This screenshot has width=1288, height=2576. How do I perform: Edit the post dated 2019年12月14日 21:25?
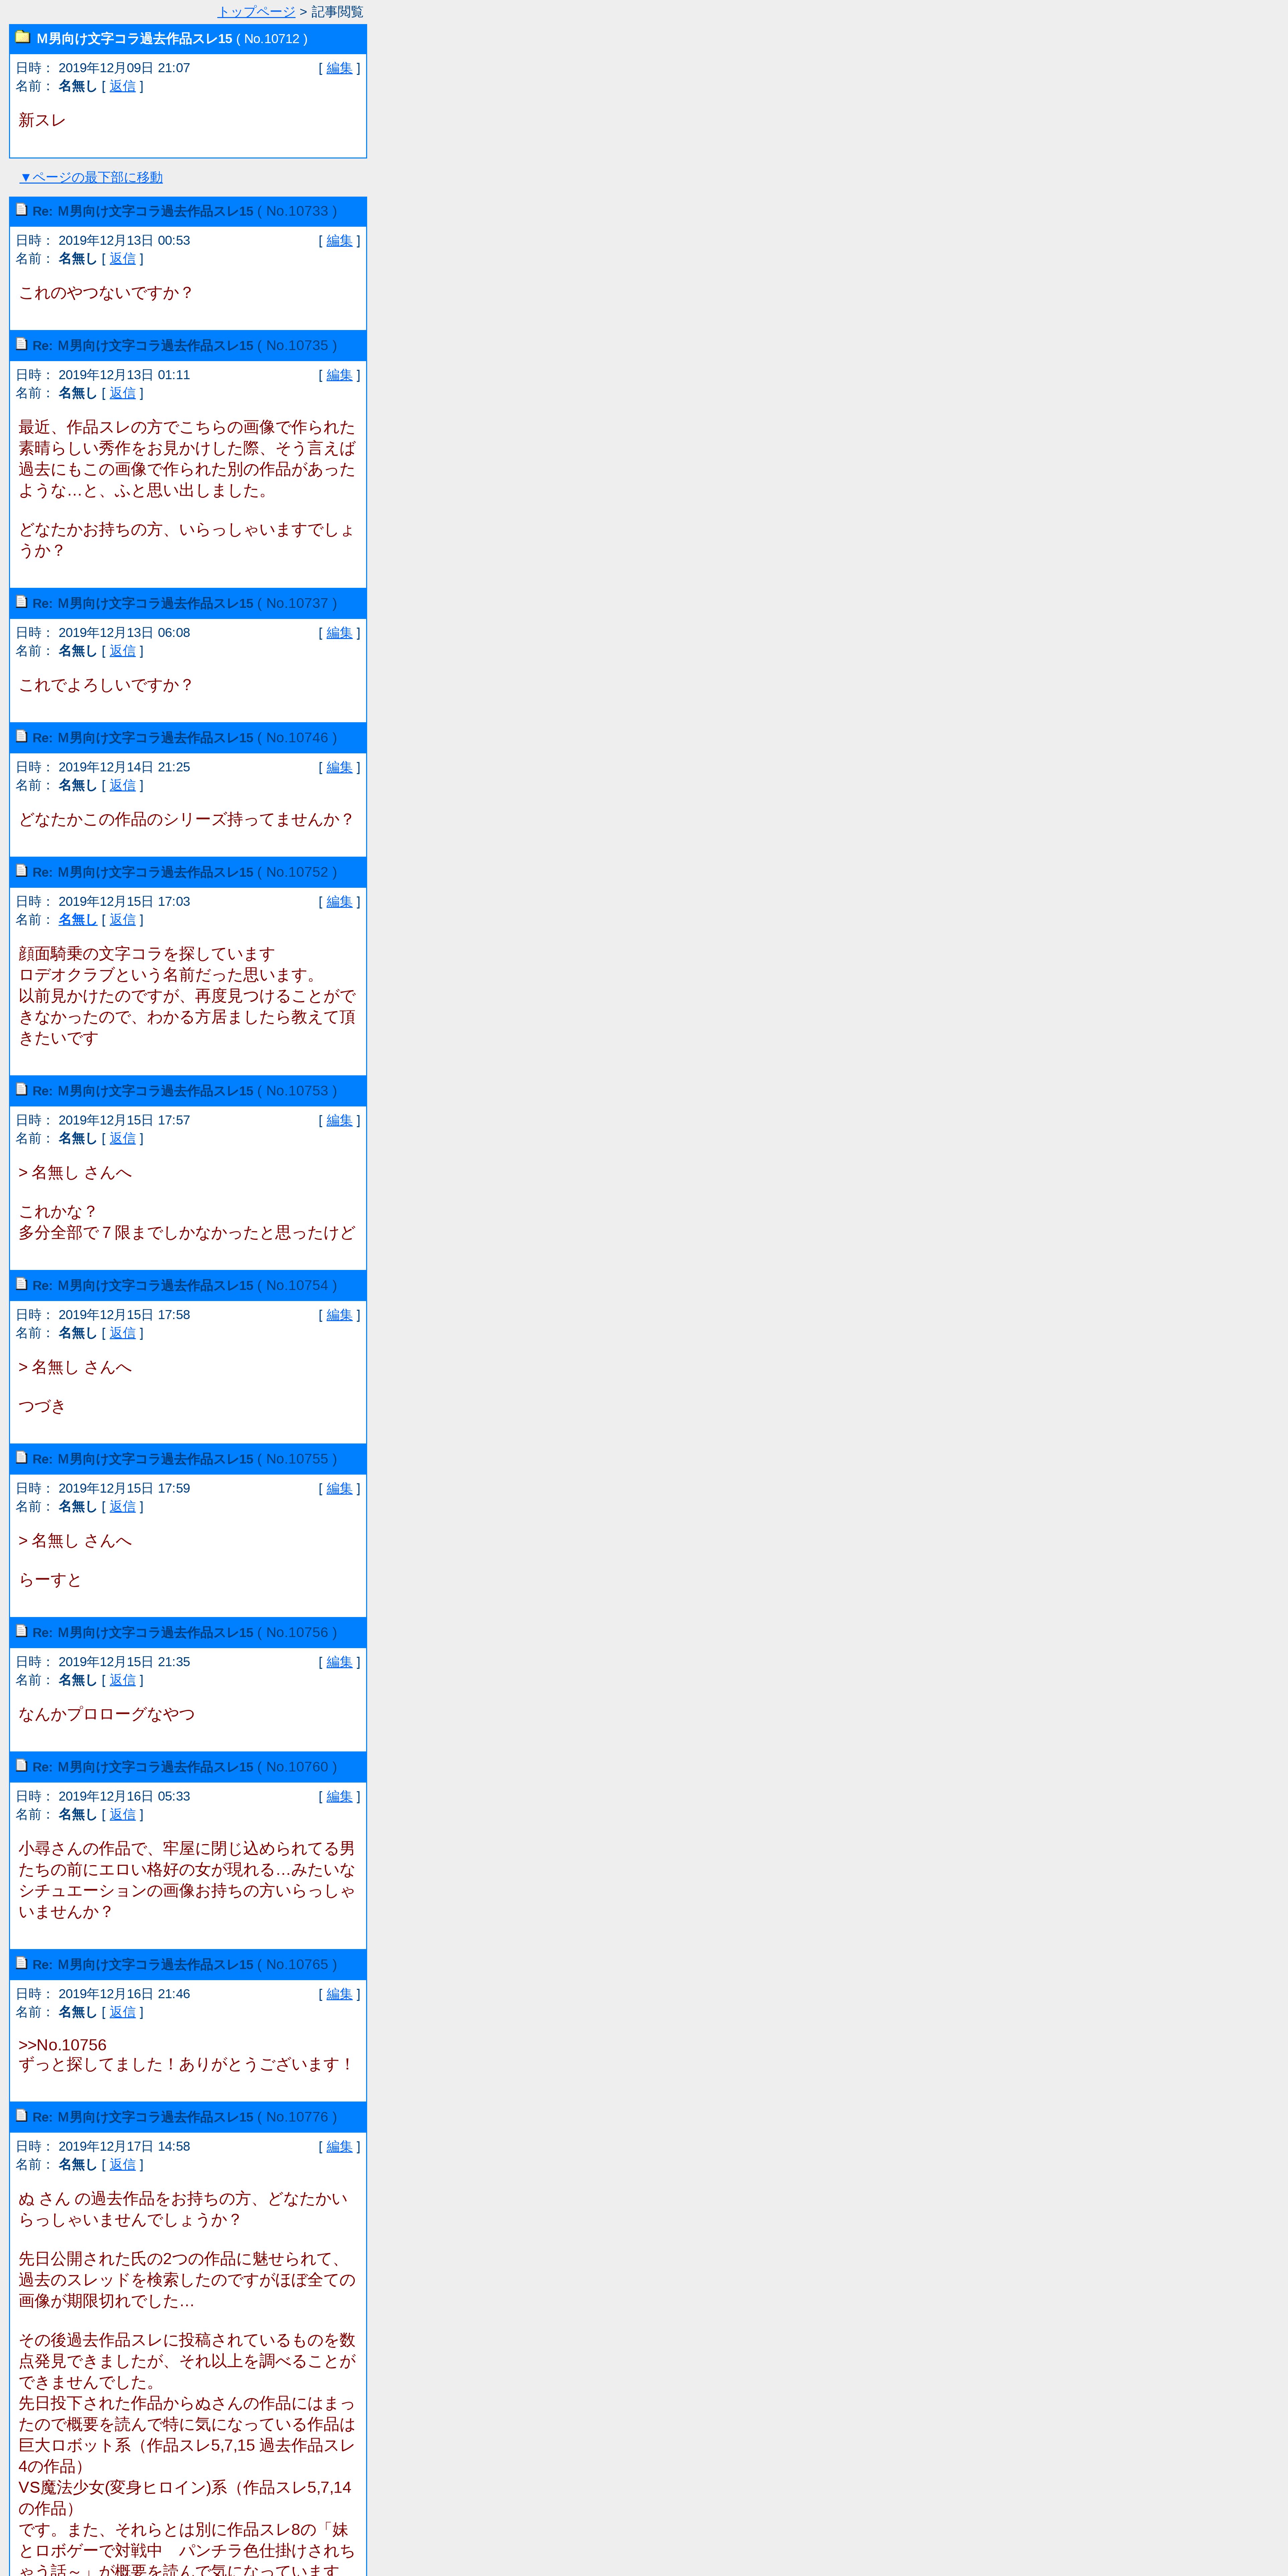339,767
